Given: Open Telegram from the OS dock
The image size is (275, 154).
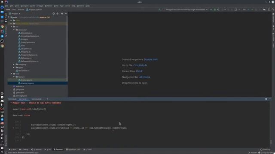Looking at the screenshot, I should (x=2, y=36).
